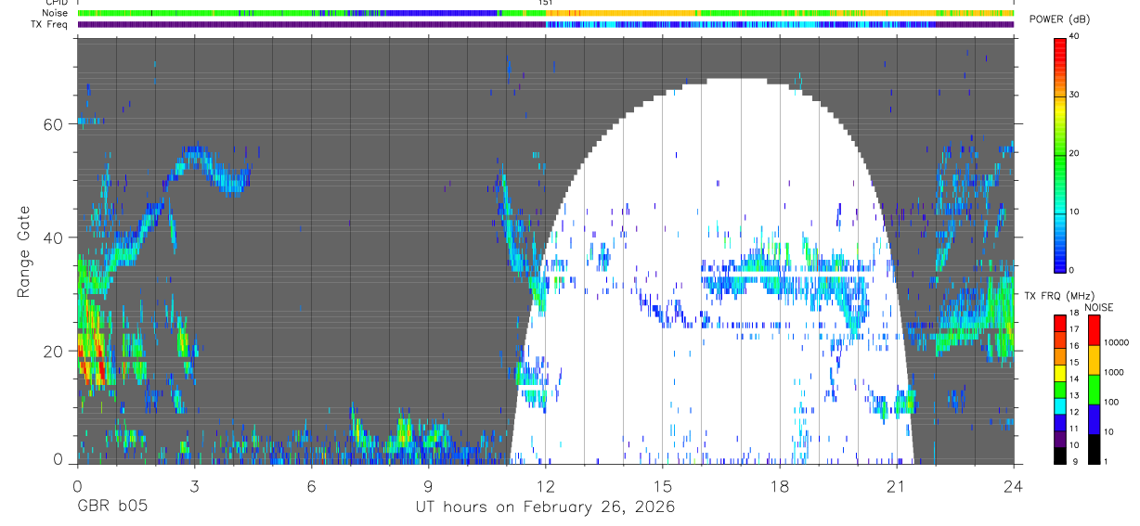Click the POWER scale label '40'
The width and height of the screenshot is (1140, 526).
(1075, 38)
